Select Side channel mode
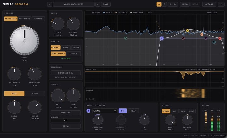The image size is (227, 138). tap(192, 111)
